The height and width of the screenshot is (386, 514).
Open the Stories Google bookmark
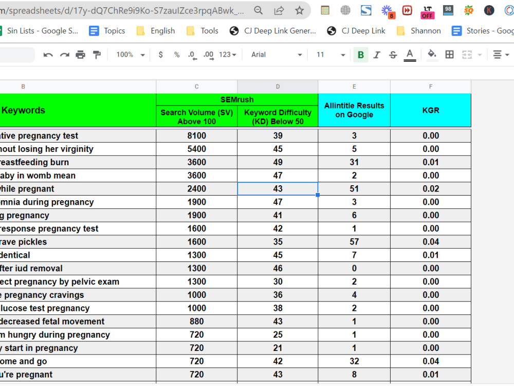[483, 31]
